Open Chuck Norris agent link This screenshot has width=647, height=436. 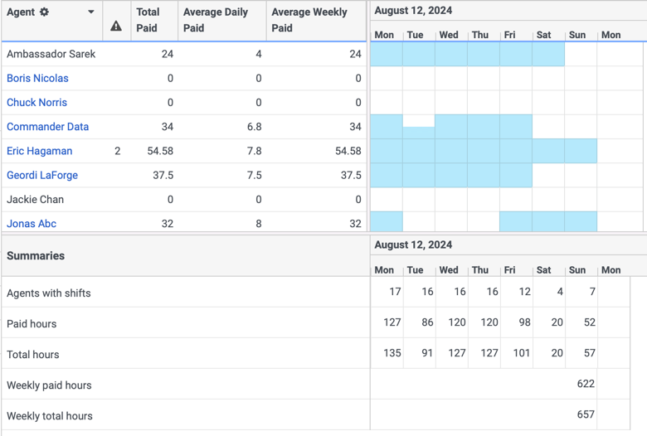[x=36, y=103]
